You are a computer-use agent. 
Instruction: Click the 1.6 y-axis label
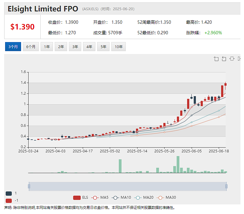(23, 72)
